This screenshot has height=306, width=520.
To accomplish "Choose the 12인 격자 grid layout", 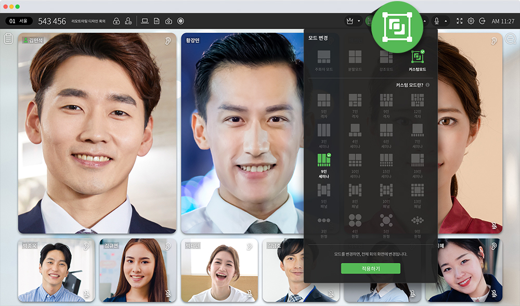I will 417,103.
